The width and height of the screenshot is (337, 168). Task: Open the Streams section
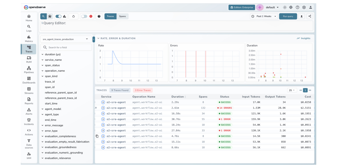29,91
